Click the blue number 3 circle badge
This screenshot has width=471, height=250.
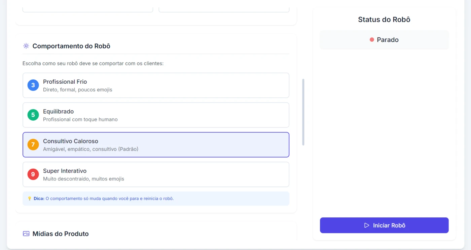(33, 85)
